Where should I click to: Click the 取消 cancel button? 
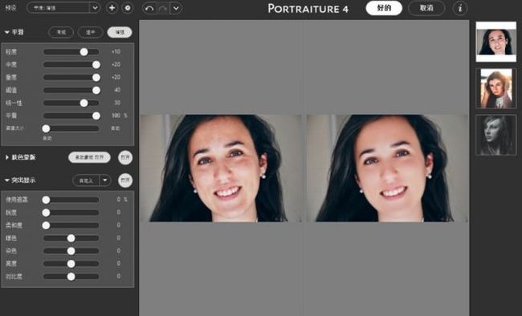426,8
